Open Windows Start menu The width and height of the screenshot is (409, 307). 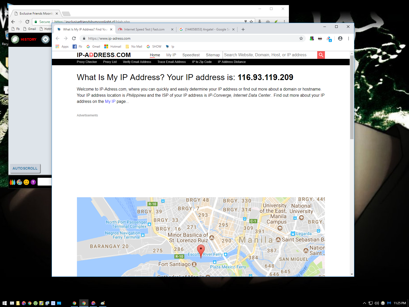tap(5, 303)
